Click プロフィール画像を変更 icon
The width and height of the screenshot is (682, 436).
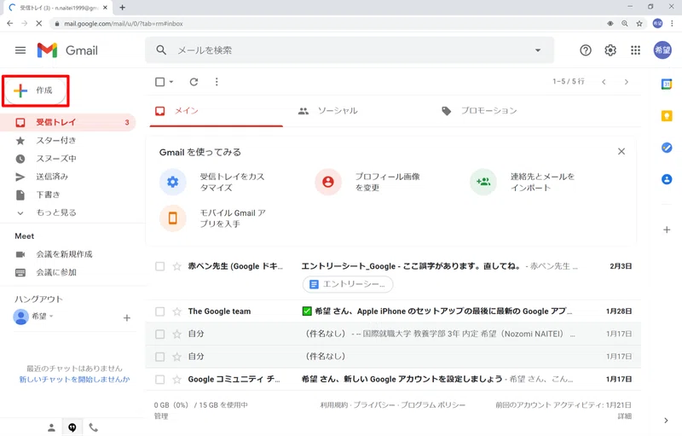328,182
